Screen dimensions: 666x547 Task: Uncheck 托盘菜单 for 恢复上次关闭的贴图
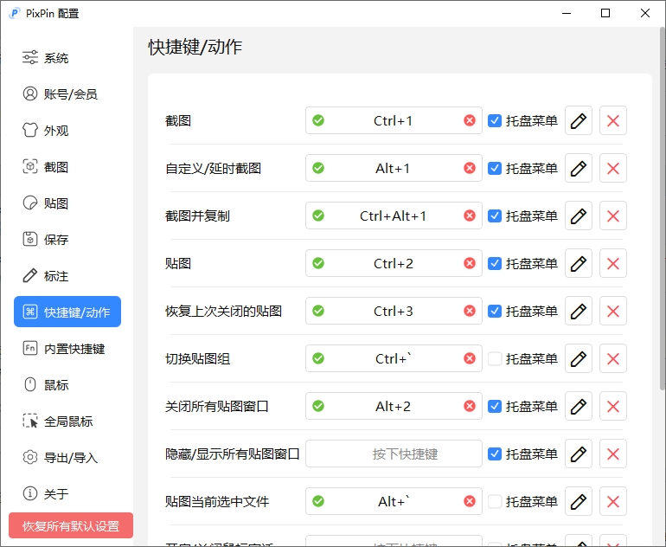pyautogui.click(x=495, y=311)
